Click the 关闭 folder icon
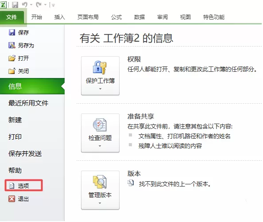The height and width of the screenshot is (222, 263). click(x=12, y=71)
